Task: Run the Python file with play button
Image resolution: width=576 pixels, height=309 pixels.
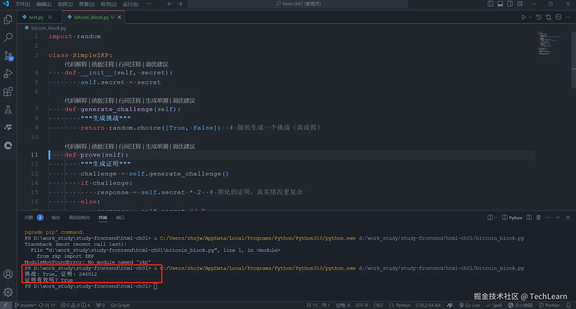Action: point(524,17)
